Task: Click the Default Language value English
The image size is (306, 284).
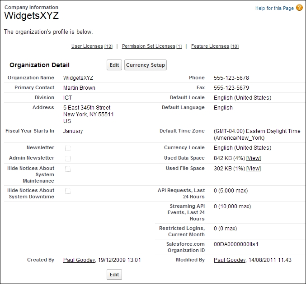Action: pyautogui.click(x=223, y=108)
